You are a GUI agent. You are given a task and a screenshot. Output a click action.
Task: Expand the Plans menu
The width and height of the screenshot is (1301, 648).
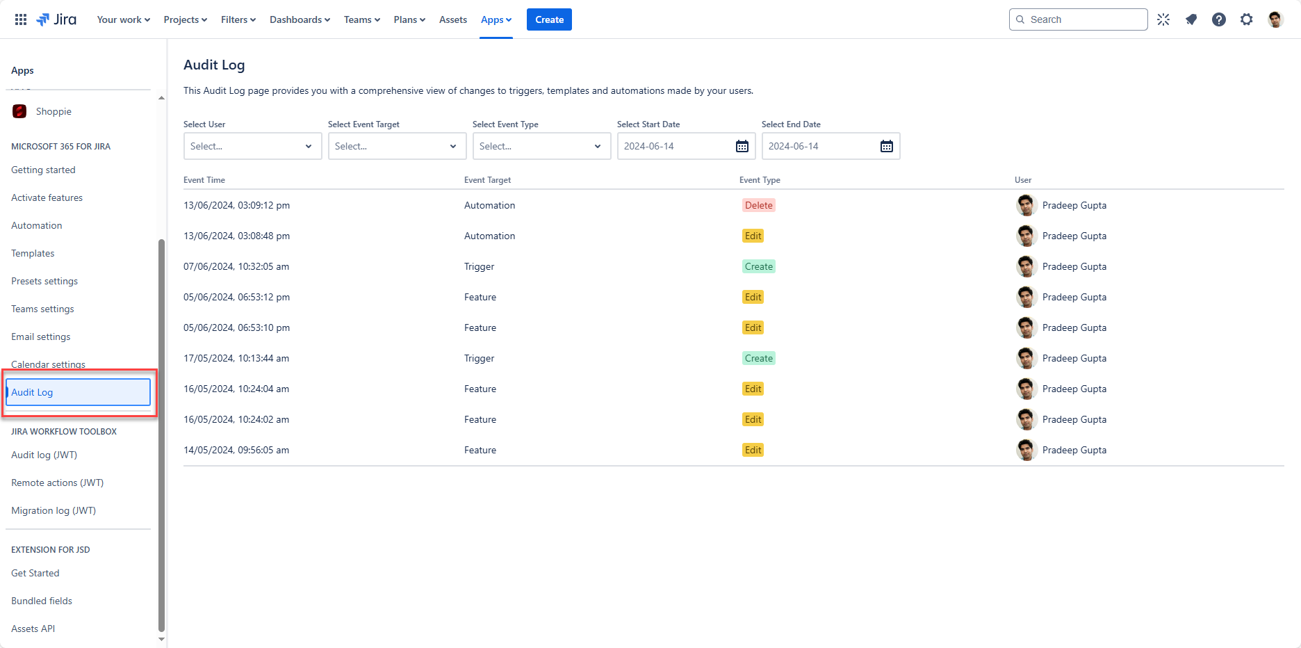(409, 19)
